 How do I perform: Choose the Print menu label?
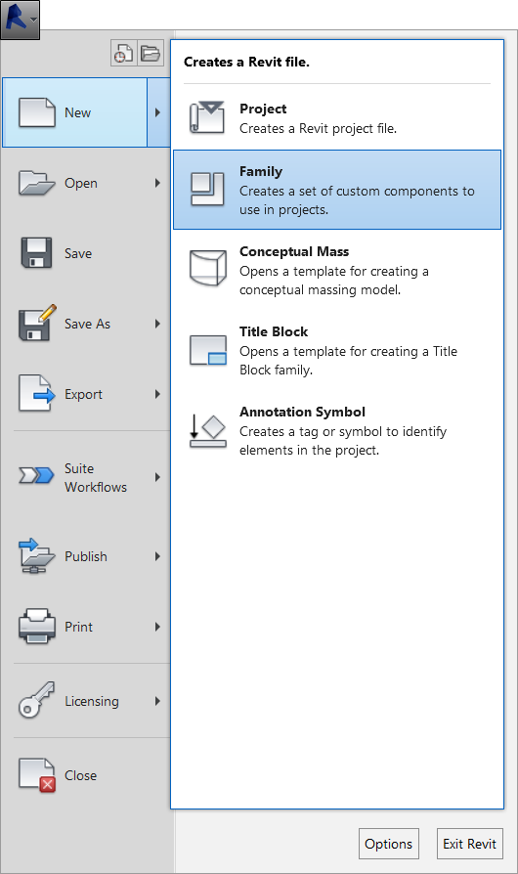(78, 627)
